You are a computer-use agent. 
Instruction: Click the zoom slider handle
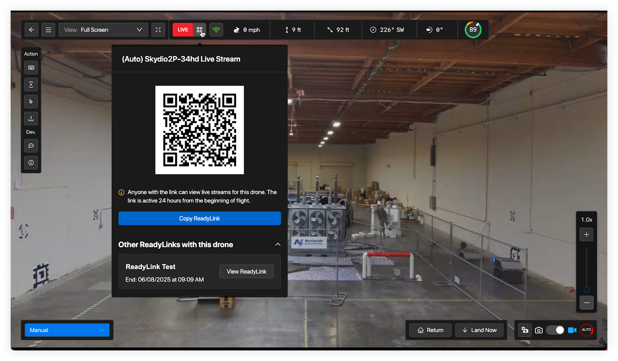tap(586, 290)
